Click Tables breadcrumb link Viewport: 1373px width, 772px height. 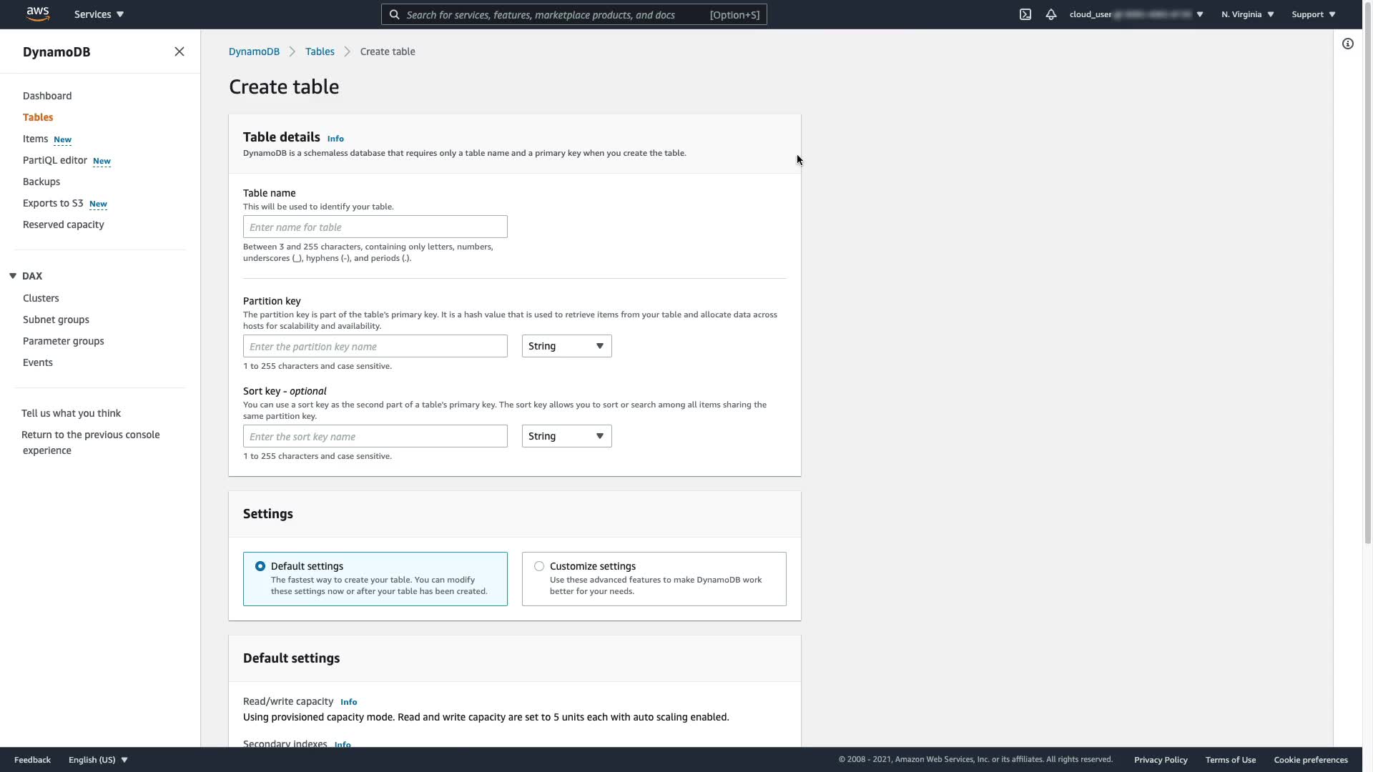pyautogui.click(x=320, y=51)
